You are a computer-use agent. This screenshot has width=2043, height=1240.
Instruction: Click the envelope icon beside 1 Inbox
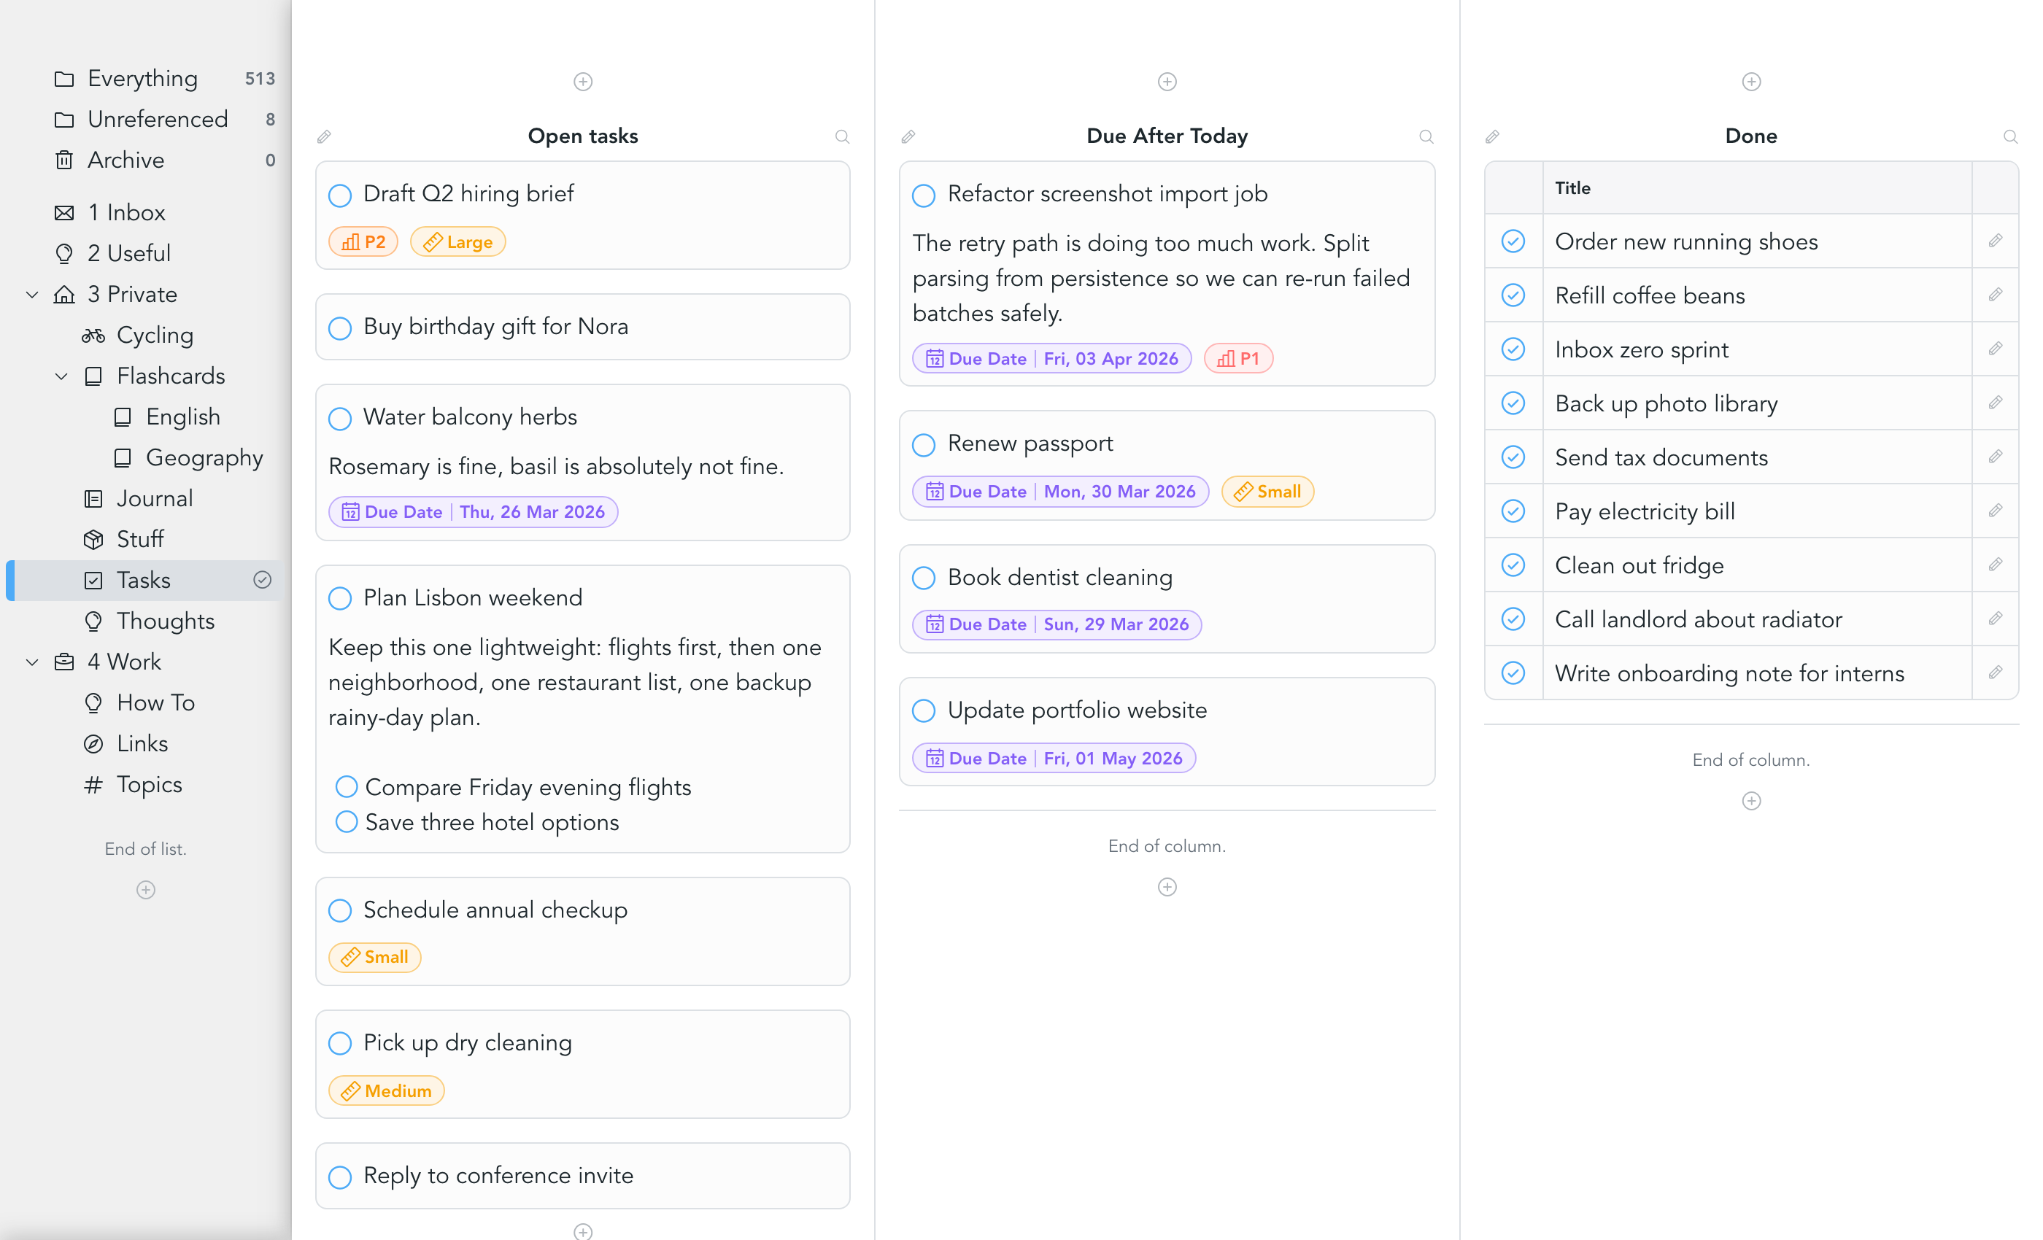65,212
